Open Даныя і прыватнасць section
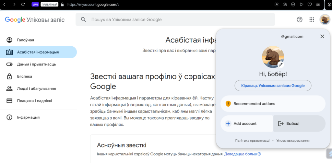The width and height of the screenshot is (332, 163). click(x=38, y=64)
